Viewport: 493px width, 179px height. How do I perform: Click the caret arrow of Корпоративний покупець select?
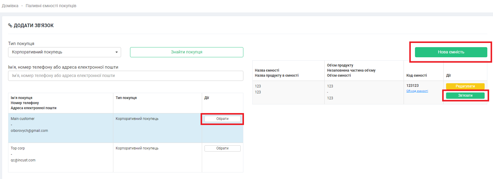click(116, 52)
